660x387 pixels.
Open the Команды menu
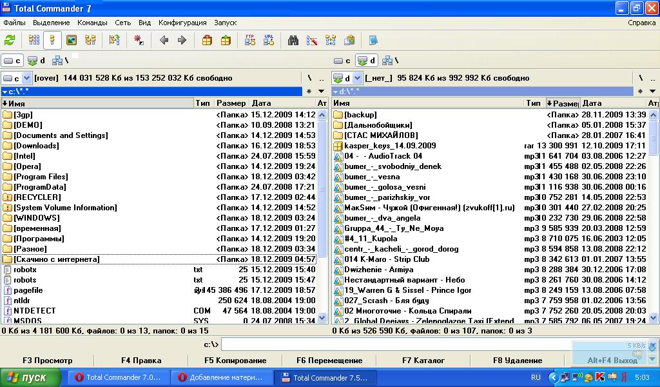click(92, 23)
